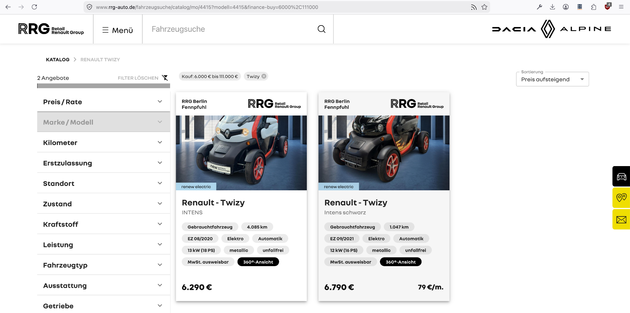
Task: Open the wrench developer tools icon
Action: point(539,7)
